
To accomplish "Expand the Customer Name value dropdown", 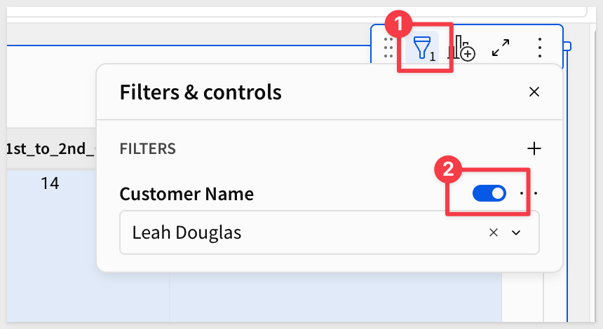I will pos(517,233).
